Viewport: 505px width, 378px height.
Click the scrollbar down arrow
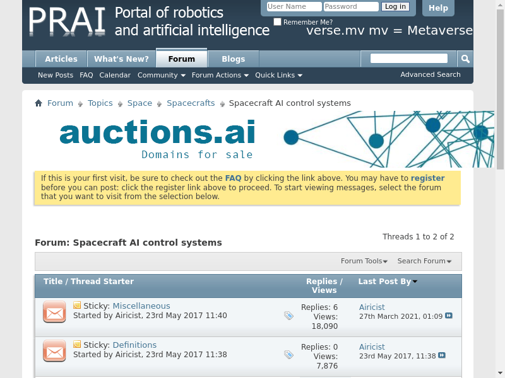pos(501,373)
